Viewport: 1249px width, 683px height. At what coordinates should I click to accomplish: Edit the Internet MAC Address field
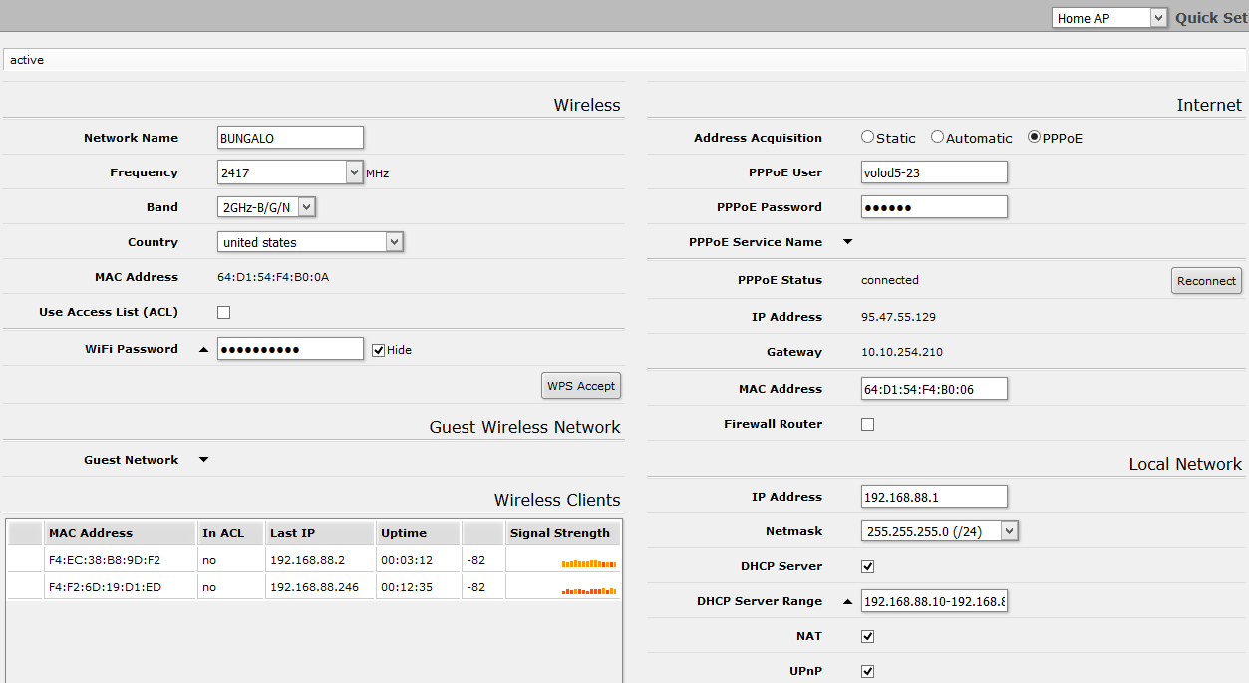click(x=934, y=389)
